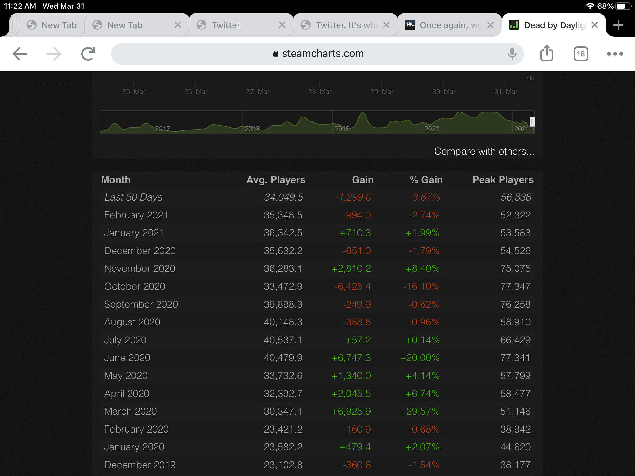
Task: Grab the right handle of chart navigator
Action: (532, 122)
